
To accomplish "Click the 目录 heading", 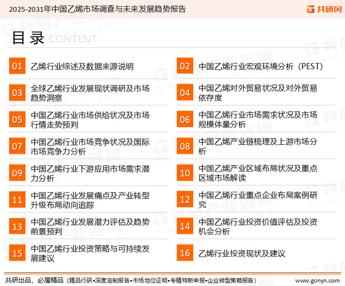I will pyautogui.click(x=28, y=38).
